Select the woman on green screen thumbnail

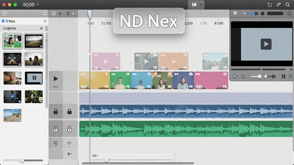[12, 41]
